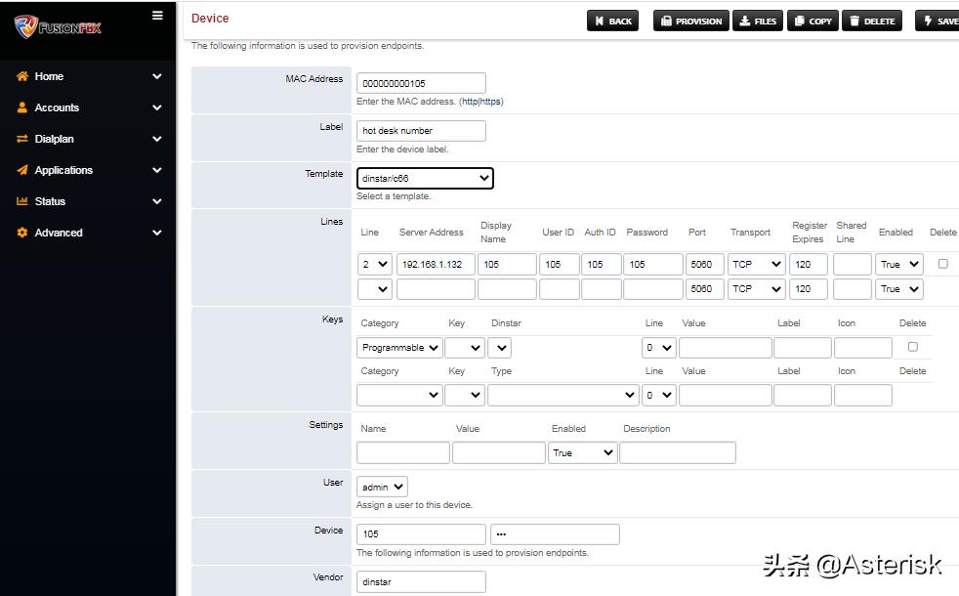Screen dimensions: 959x596
Task: Open the Files button
Action: tap(758, 21)
